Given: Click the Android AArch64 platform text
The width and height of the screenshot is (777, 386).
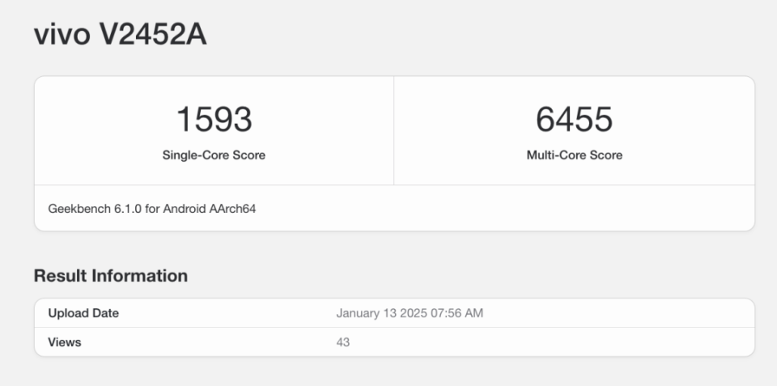Looking at the screenshot, I should point(210,208).
